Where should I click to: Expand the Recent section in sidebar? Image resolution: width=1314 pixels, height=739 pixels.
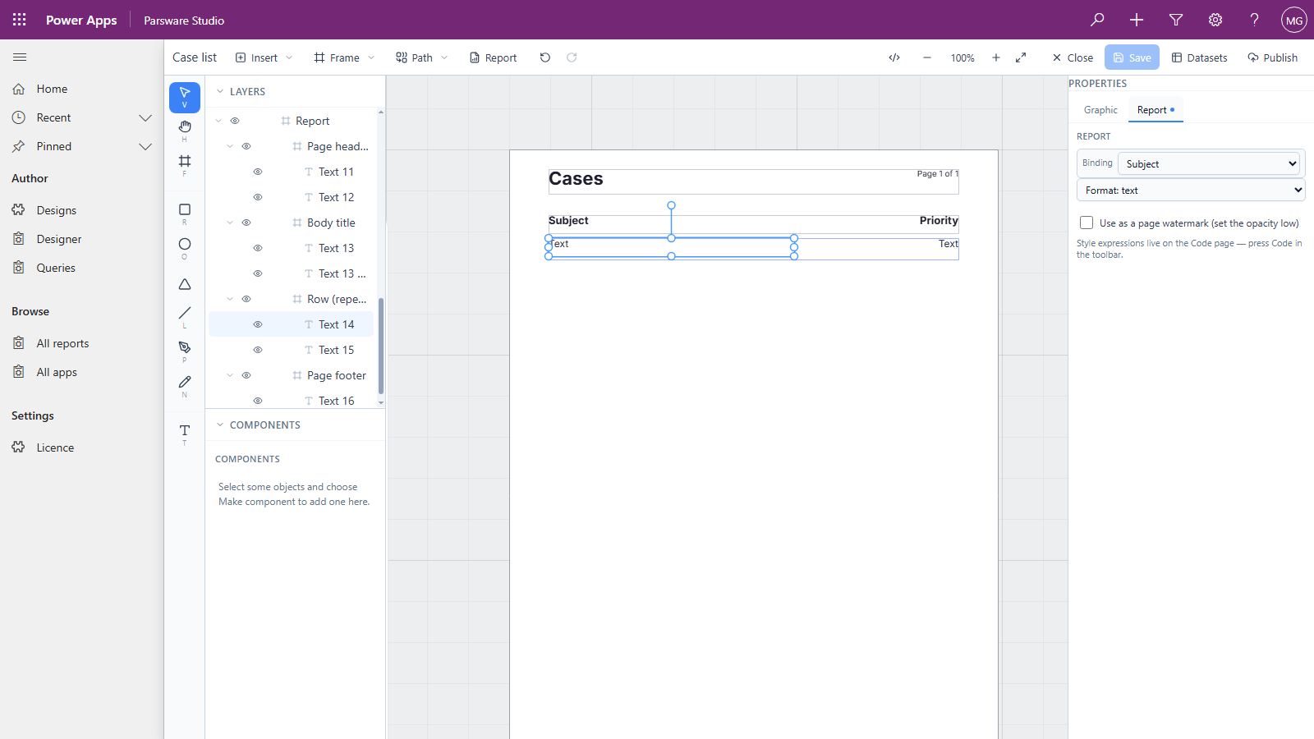[145, 117]
